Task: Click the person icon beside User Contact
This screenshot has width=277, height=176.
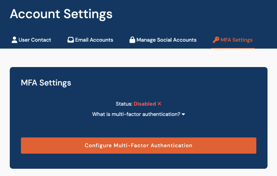Action: pos(14,40)
